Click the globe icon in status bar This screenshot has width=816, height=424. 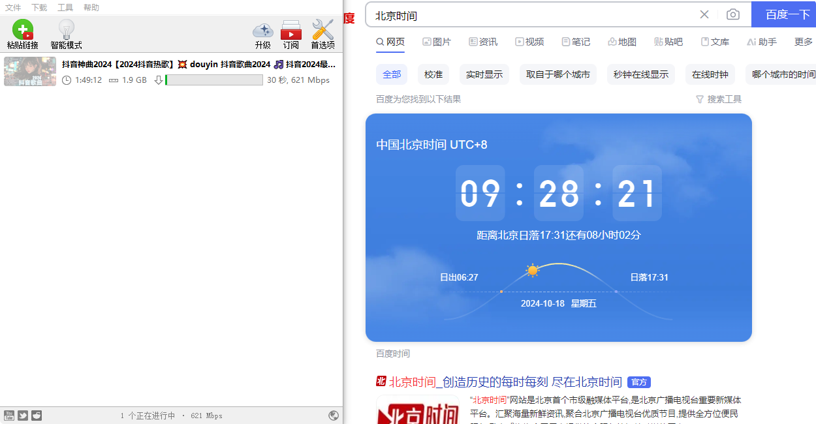click(334, 416)
